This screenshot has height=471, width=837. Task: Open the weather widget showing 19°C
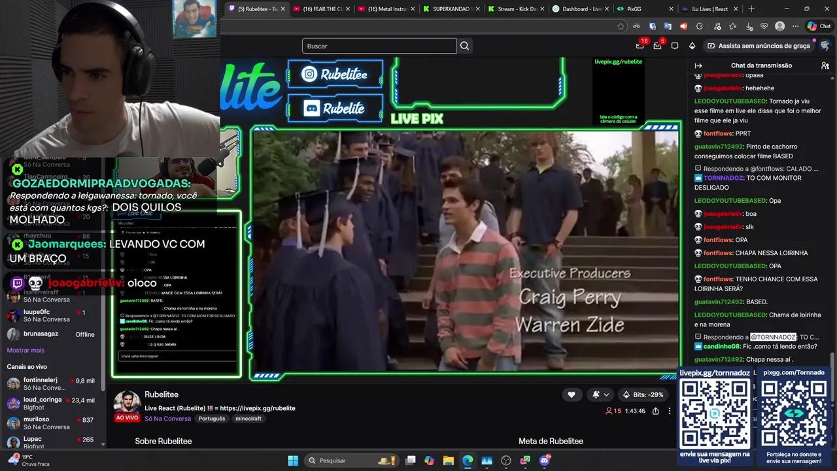tap(26, 461)
